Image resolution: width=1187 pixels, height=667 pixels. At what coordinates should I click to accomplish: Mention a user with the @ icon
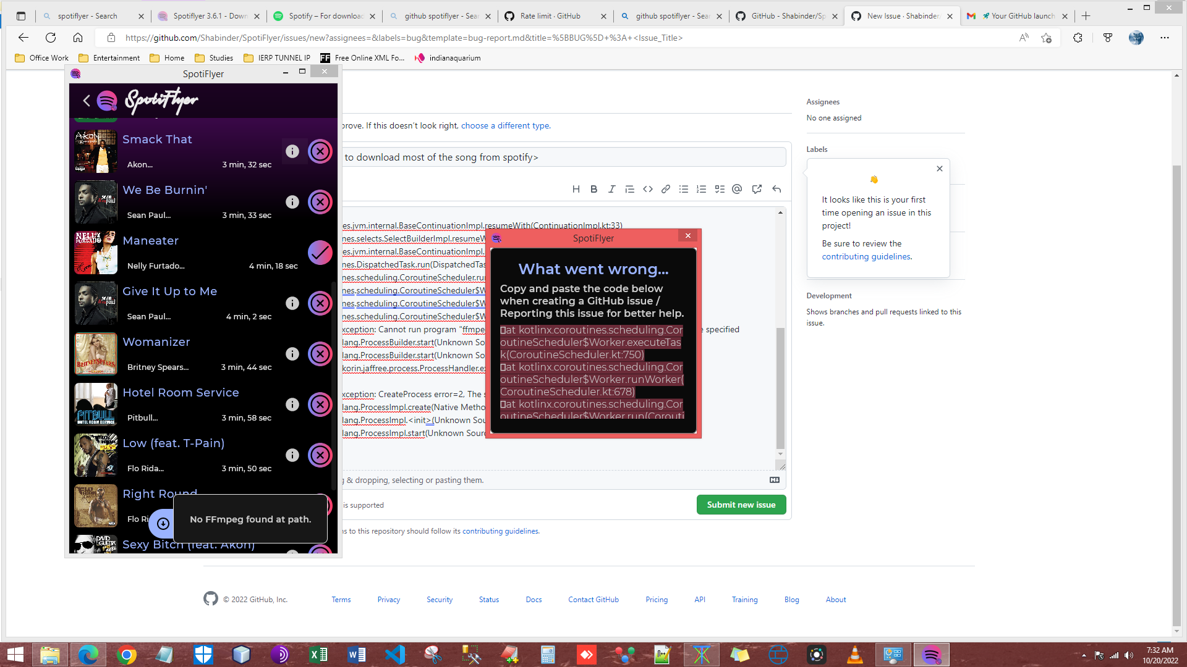737,189
